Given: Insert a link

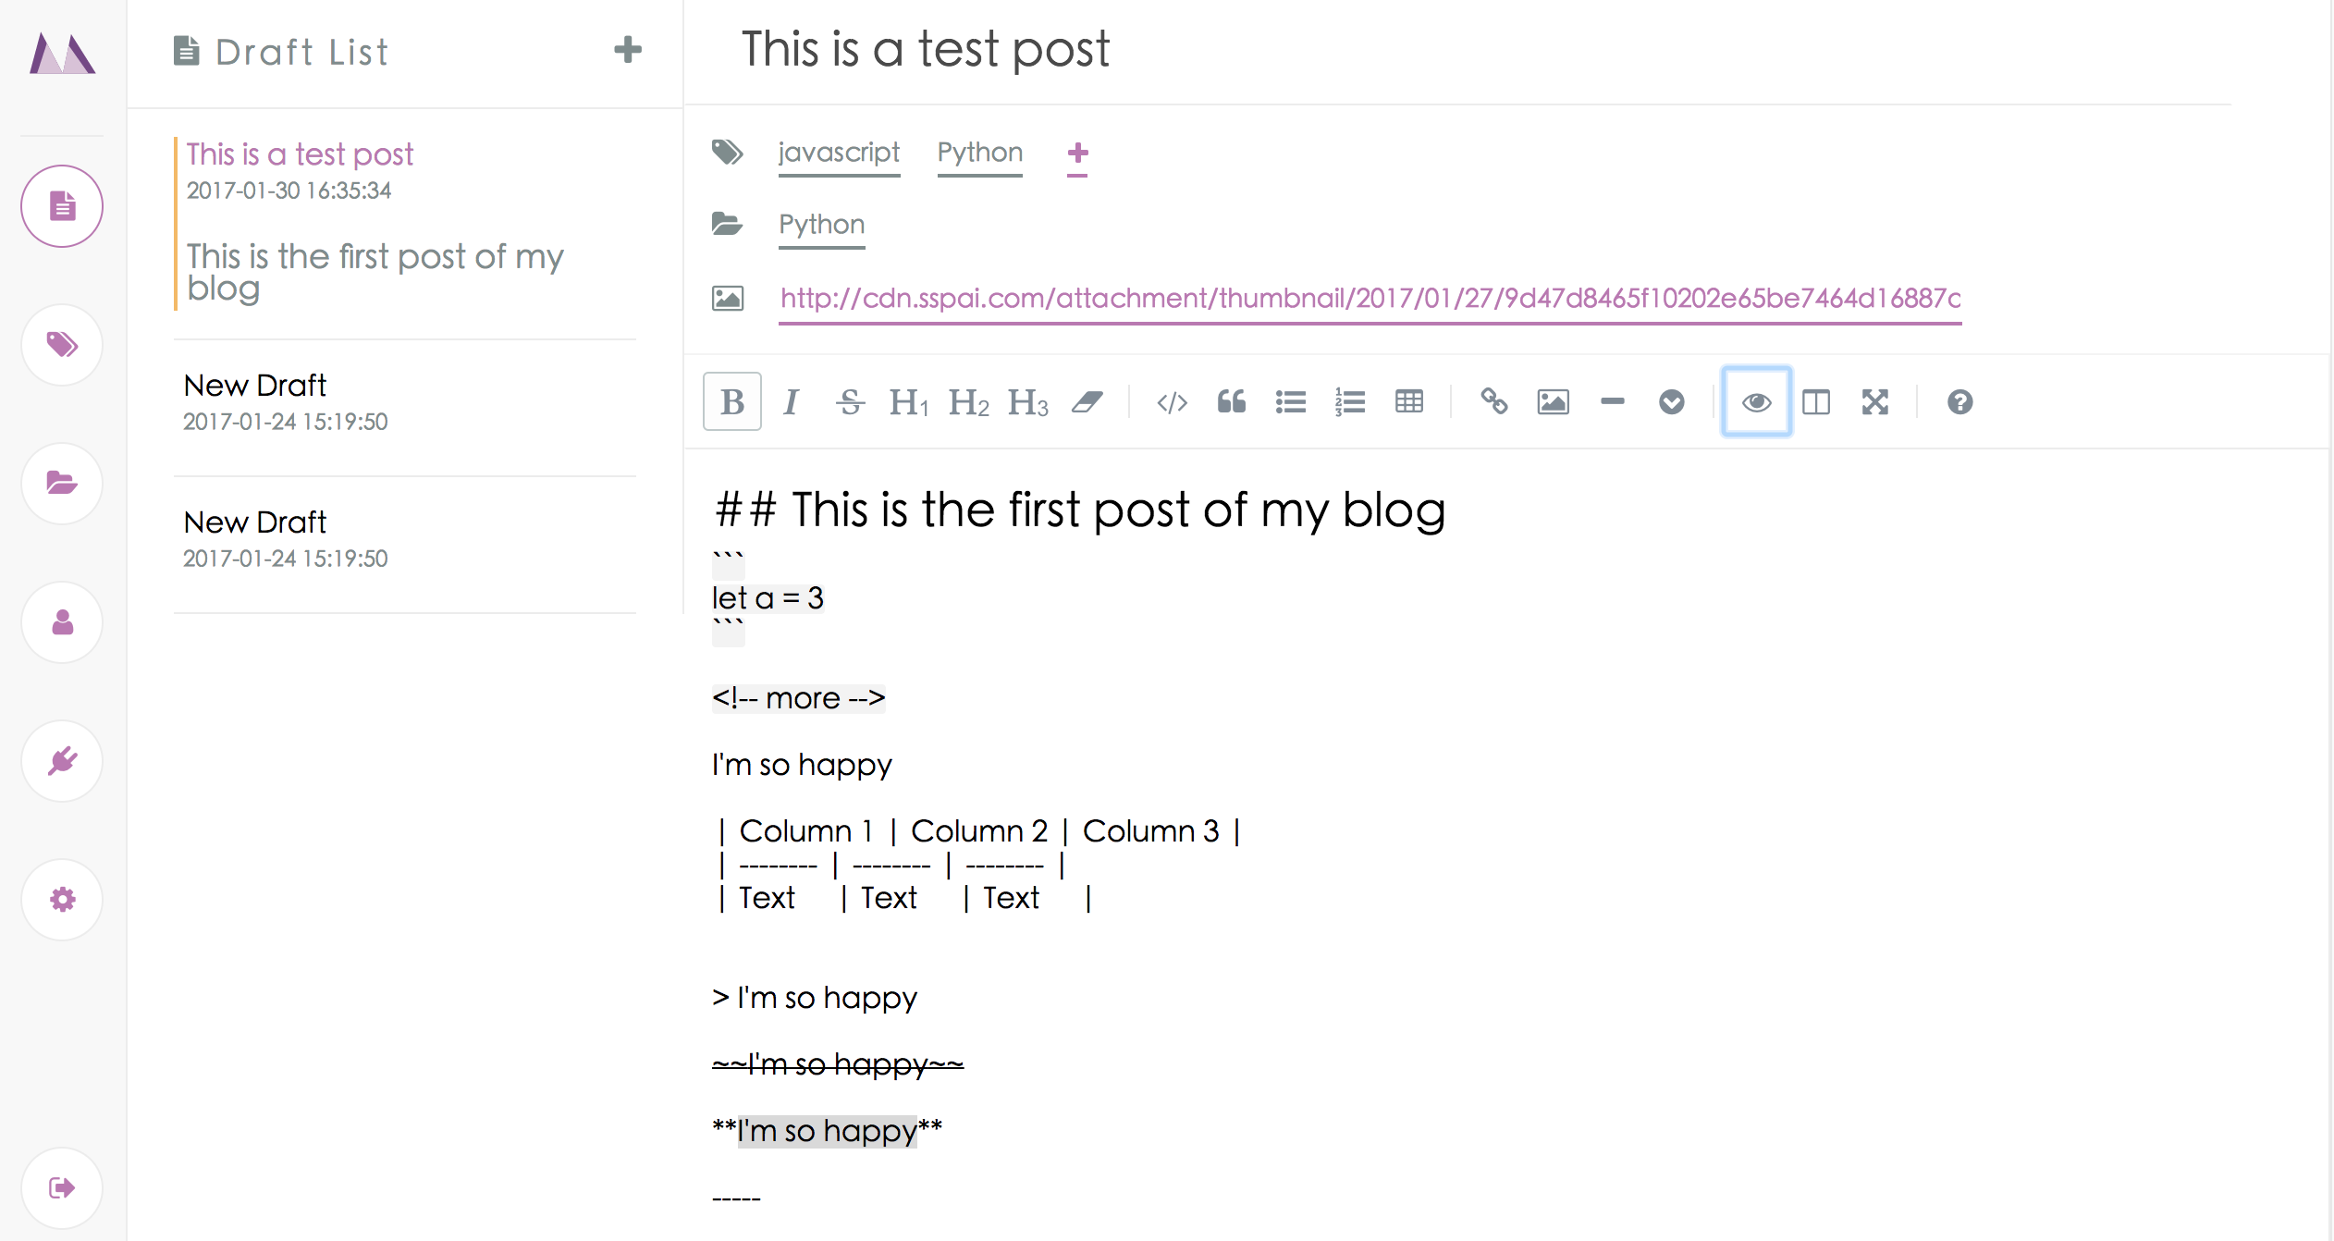Looking at the screenshot, I should pos(1494,402).
